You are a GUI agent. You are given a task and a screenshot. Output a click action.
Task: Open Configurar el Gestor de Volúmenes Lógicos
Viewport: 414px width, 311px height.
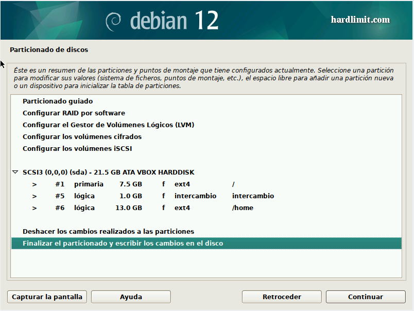tap(108, 125)
